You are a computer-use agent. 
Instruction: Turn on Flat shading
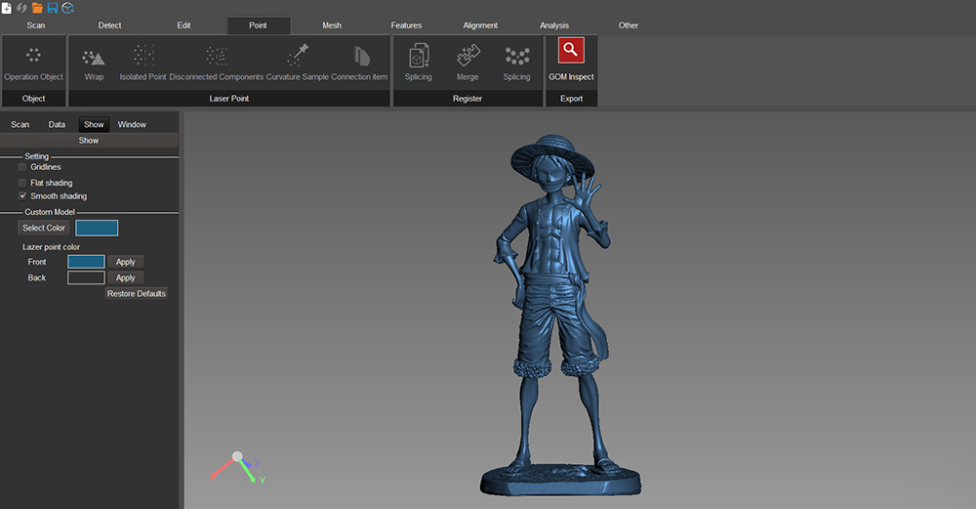(x=22, y=183)
